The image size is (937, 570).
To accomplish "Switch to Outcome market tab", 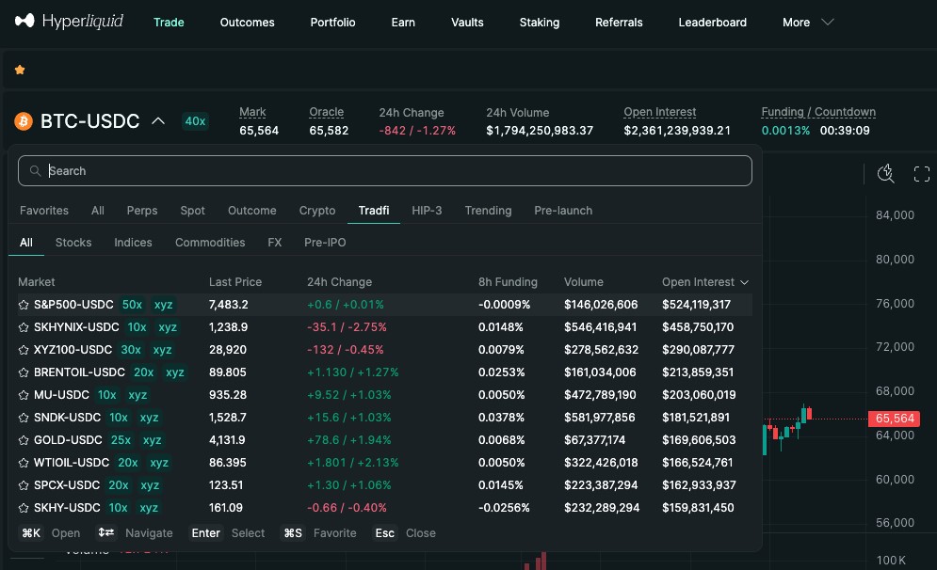I will point(251,210).
